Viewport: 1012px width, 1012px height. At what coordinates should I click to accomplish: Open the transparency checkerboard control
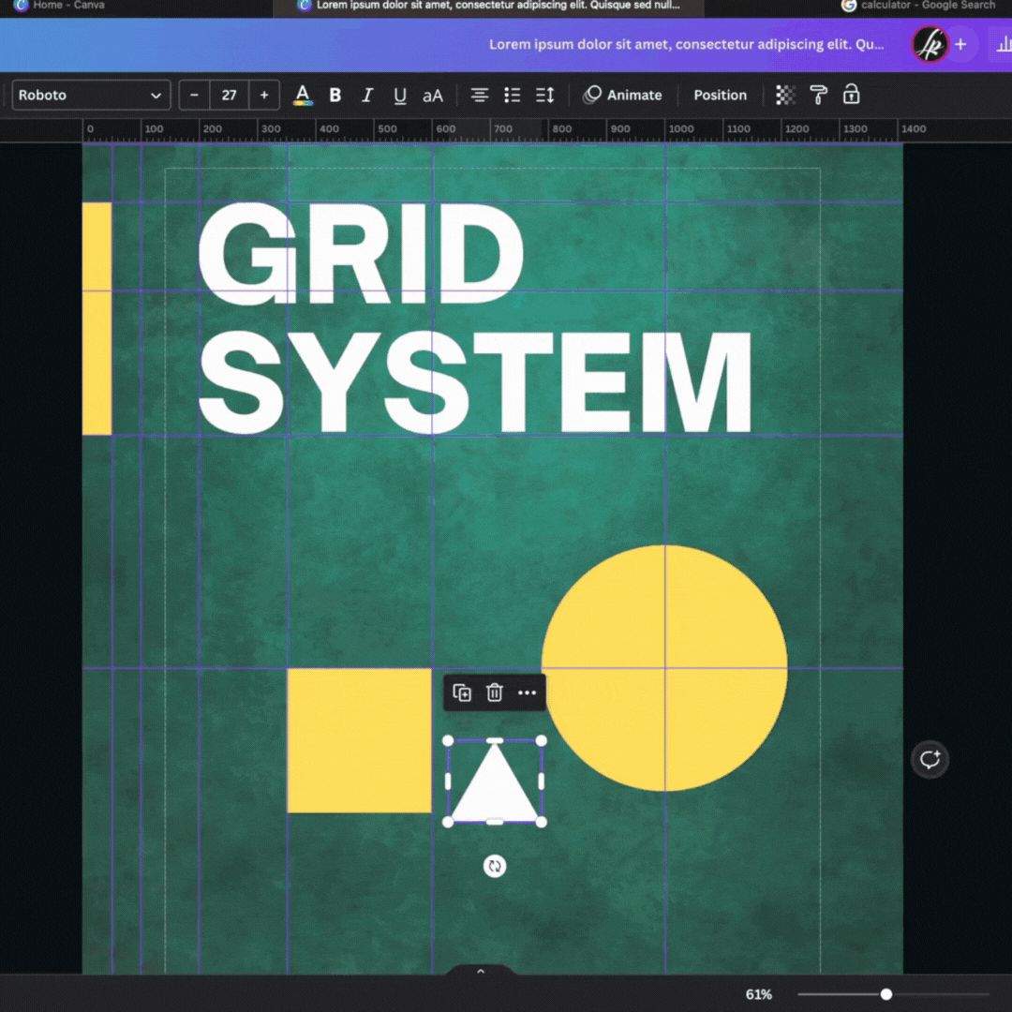(x=786, y=95)
